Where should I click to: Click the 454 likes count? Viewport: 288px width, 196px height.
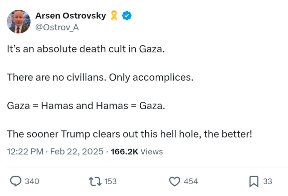[x=191, y=181]
